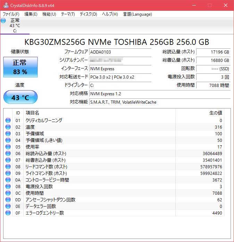Select the C: drive tab at top

coord(15,25)
